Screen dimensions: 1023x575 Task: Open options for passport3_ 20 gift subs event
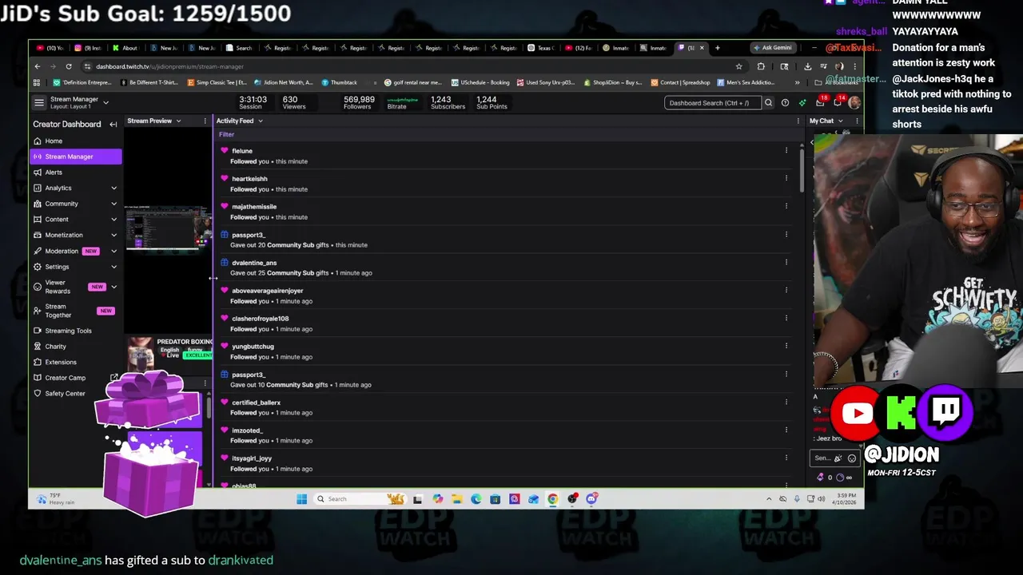click(x=786, y=234)
